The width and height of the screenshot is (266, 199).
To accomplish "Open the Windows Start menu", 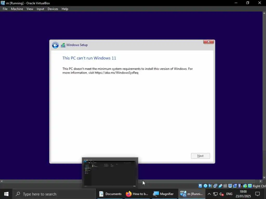I will click(x=6, y=194).
